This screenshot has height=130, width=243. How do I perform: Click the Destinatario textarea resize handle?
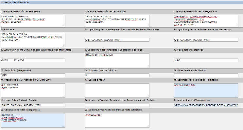pyautogui.click(x=148, y=25)
